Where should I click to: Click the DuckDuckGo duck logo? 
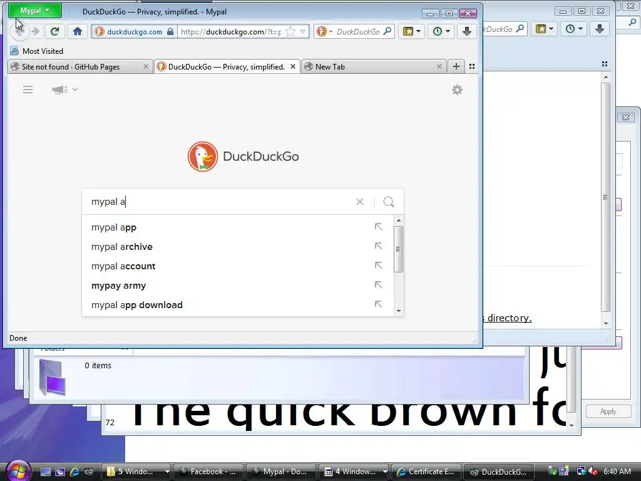click(203, 156)
